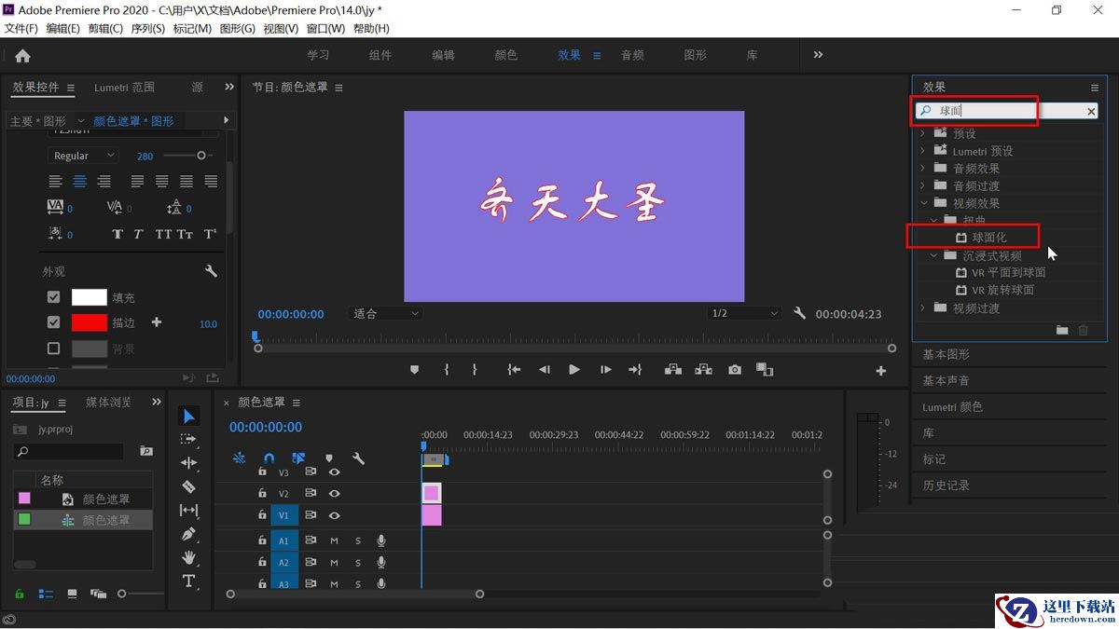Screen dimensions: 1119x629
Task: Open appearance settings wrench beside 外观
Action: (x=211, y=271)
